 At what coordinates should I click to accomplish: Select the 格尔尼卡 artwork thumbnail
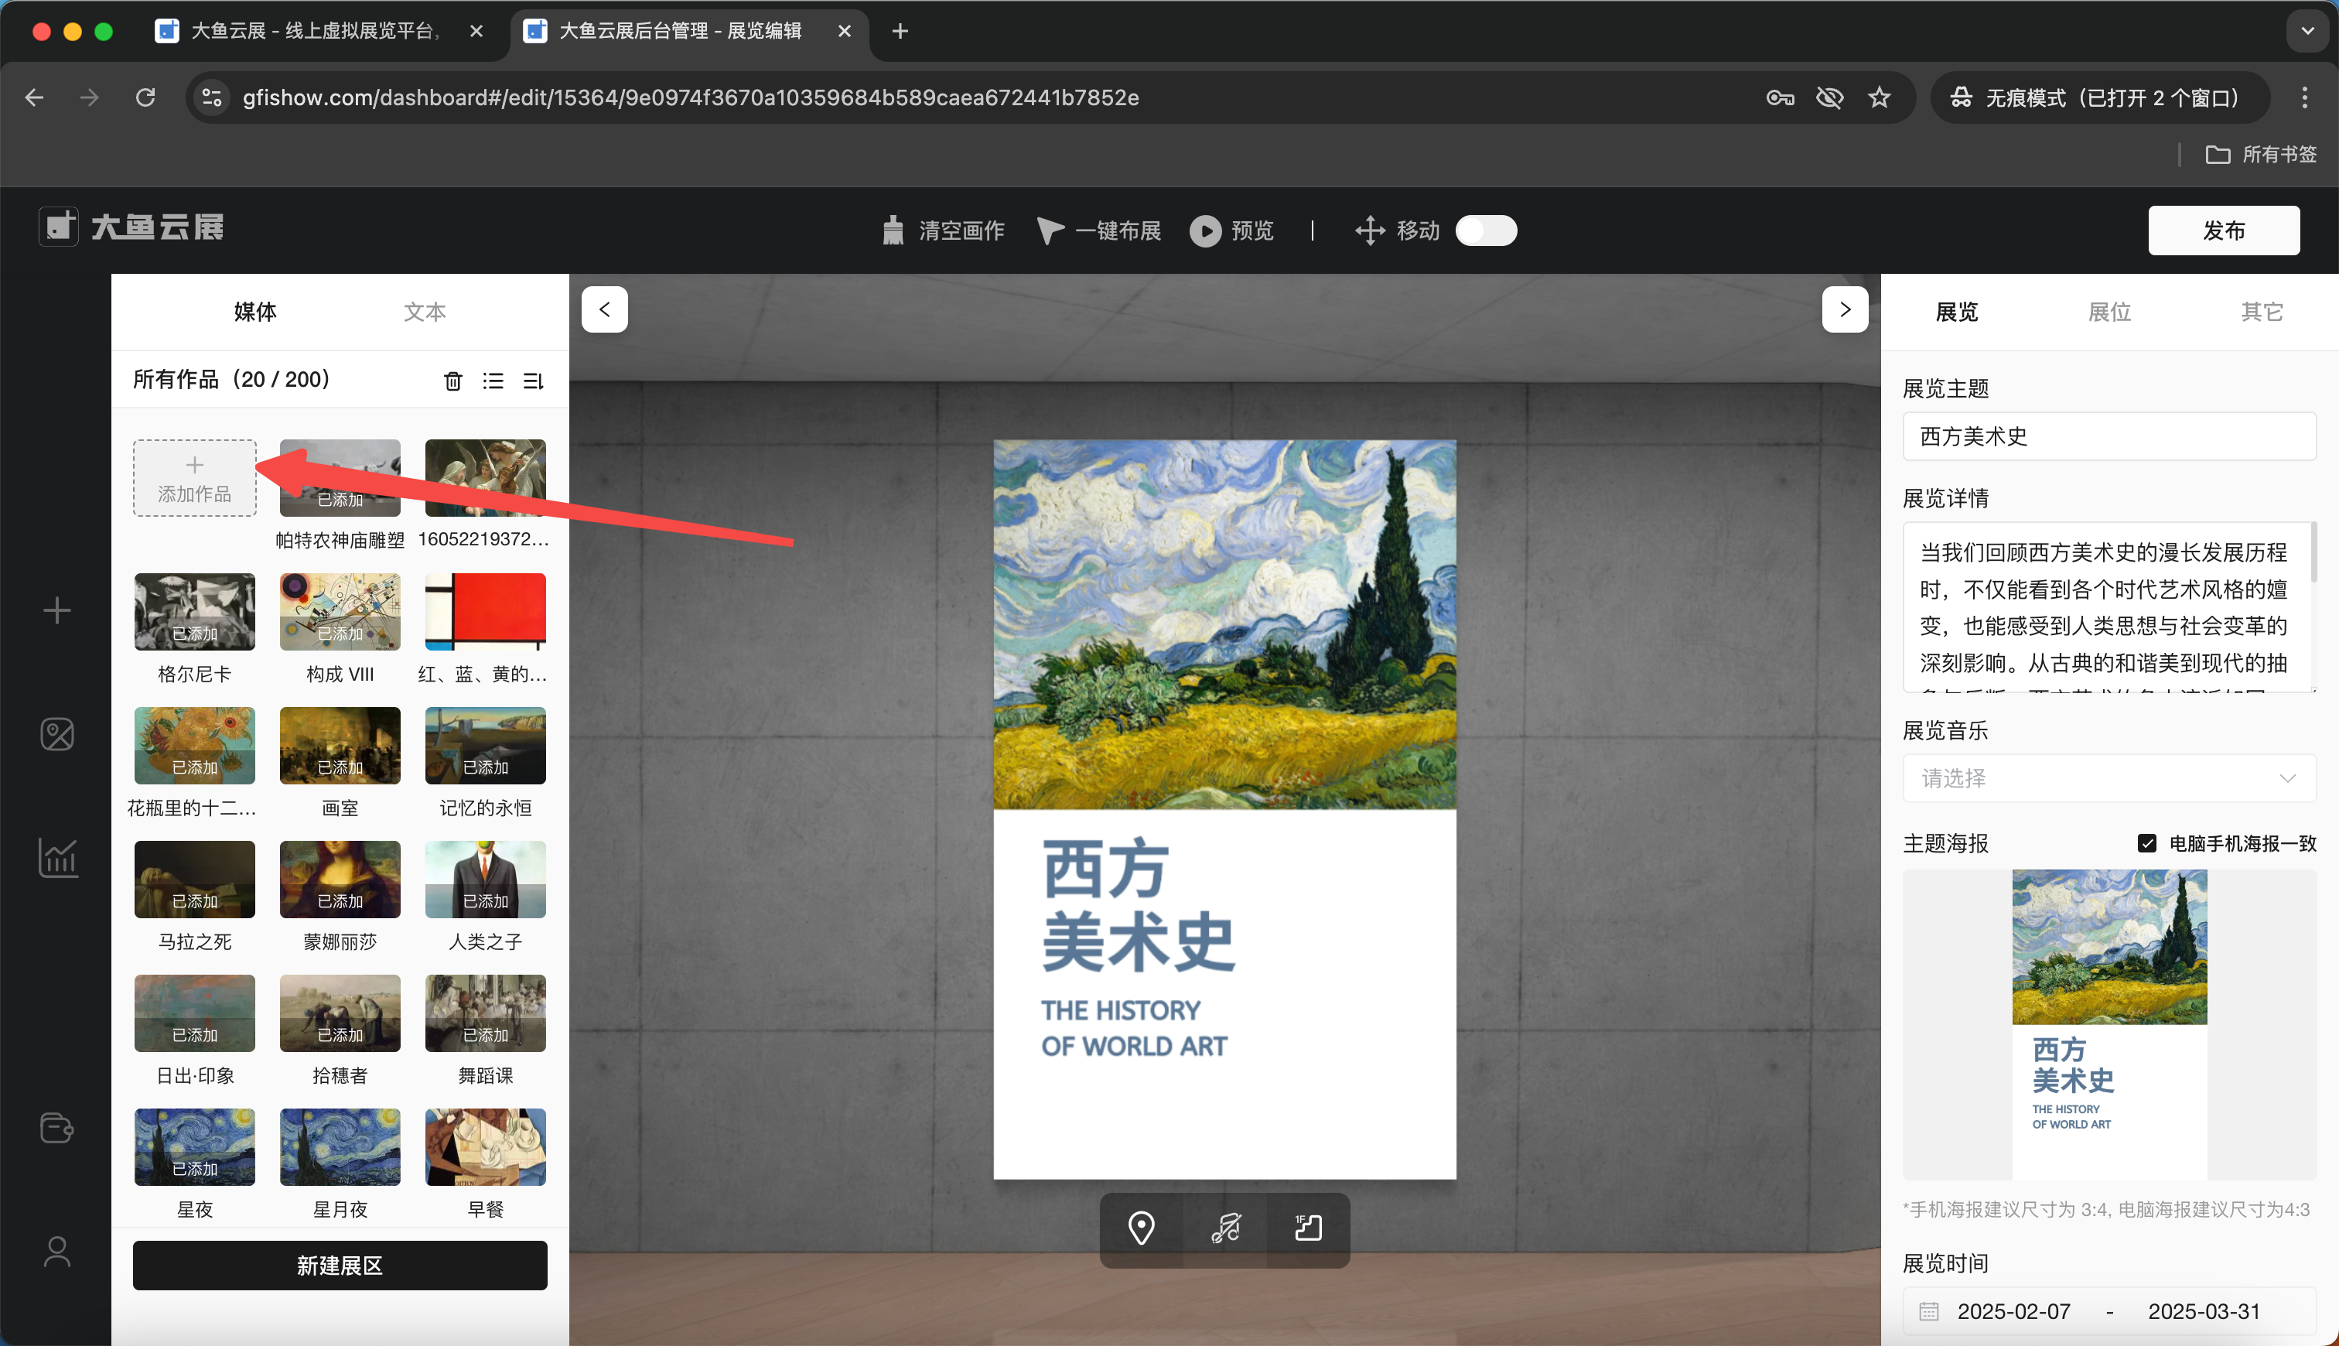(x=194, y=611)
